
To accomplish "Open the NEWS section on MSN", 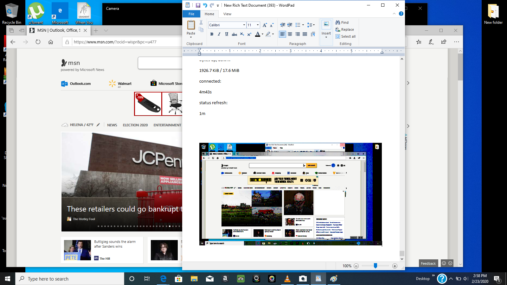I will coord(112,125).
